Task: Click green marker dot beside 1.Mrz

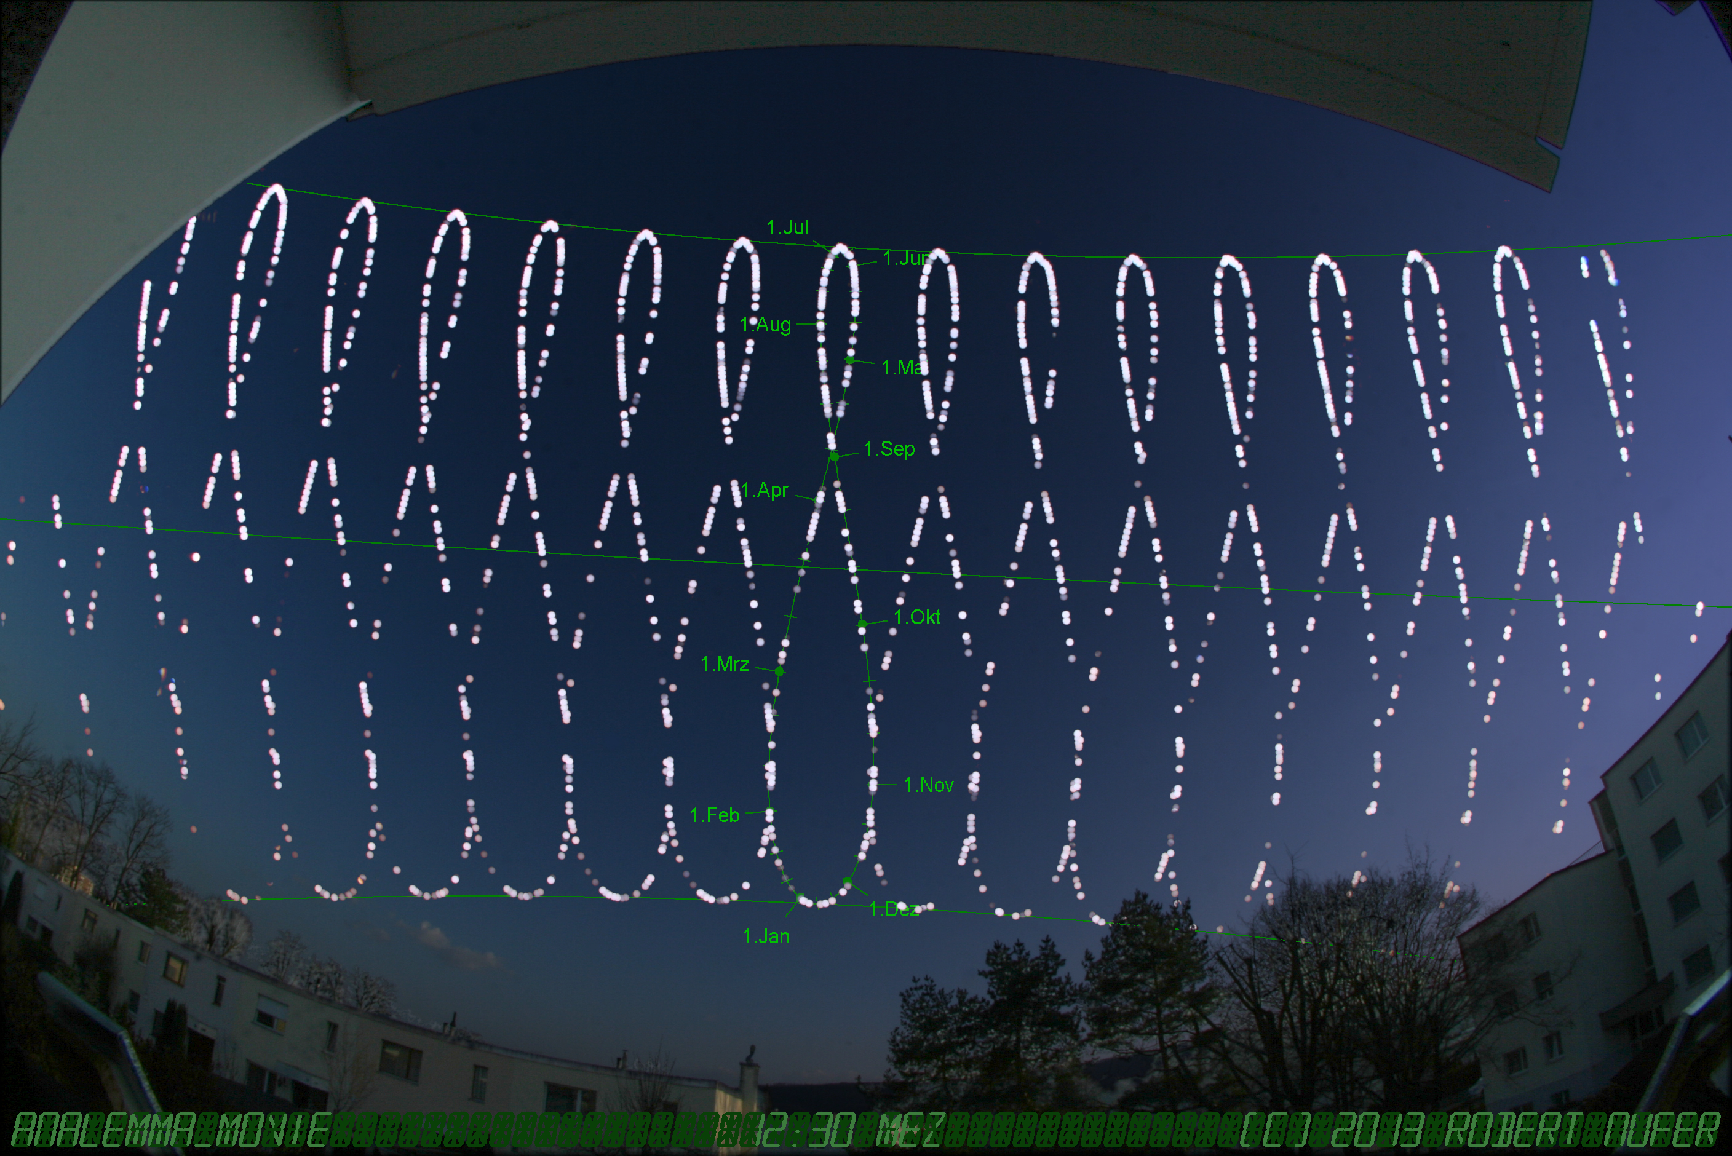Action: tap(779, 671)
